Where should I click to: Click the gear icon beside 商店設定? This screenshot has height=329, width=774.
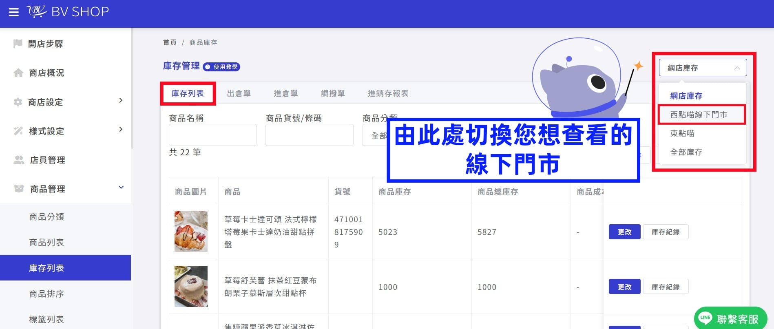18,102
